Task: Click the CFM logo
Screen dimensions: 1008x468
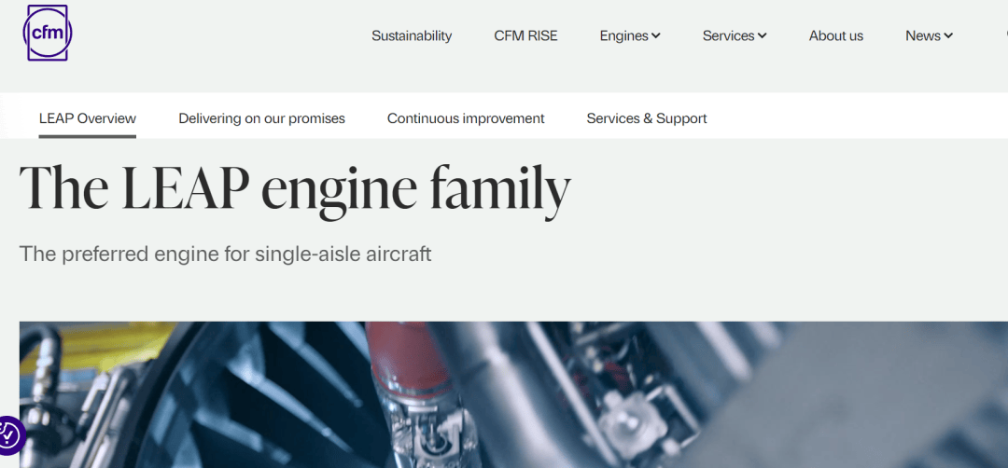Action: coord(48,33)
